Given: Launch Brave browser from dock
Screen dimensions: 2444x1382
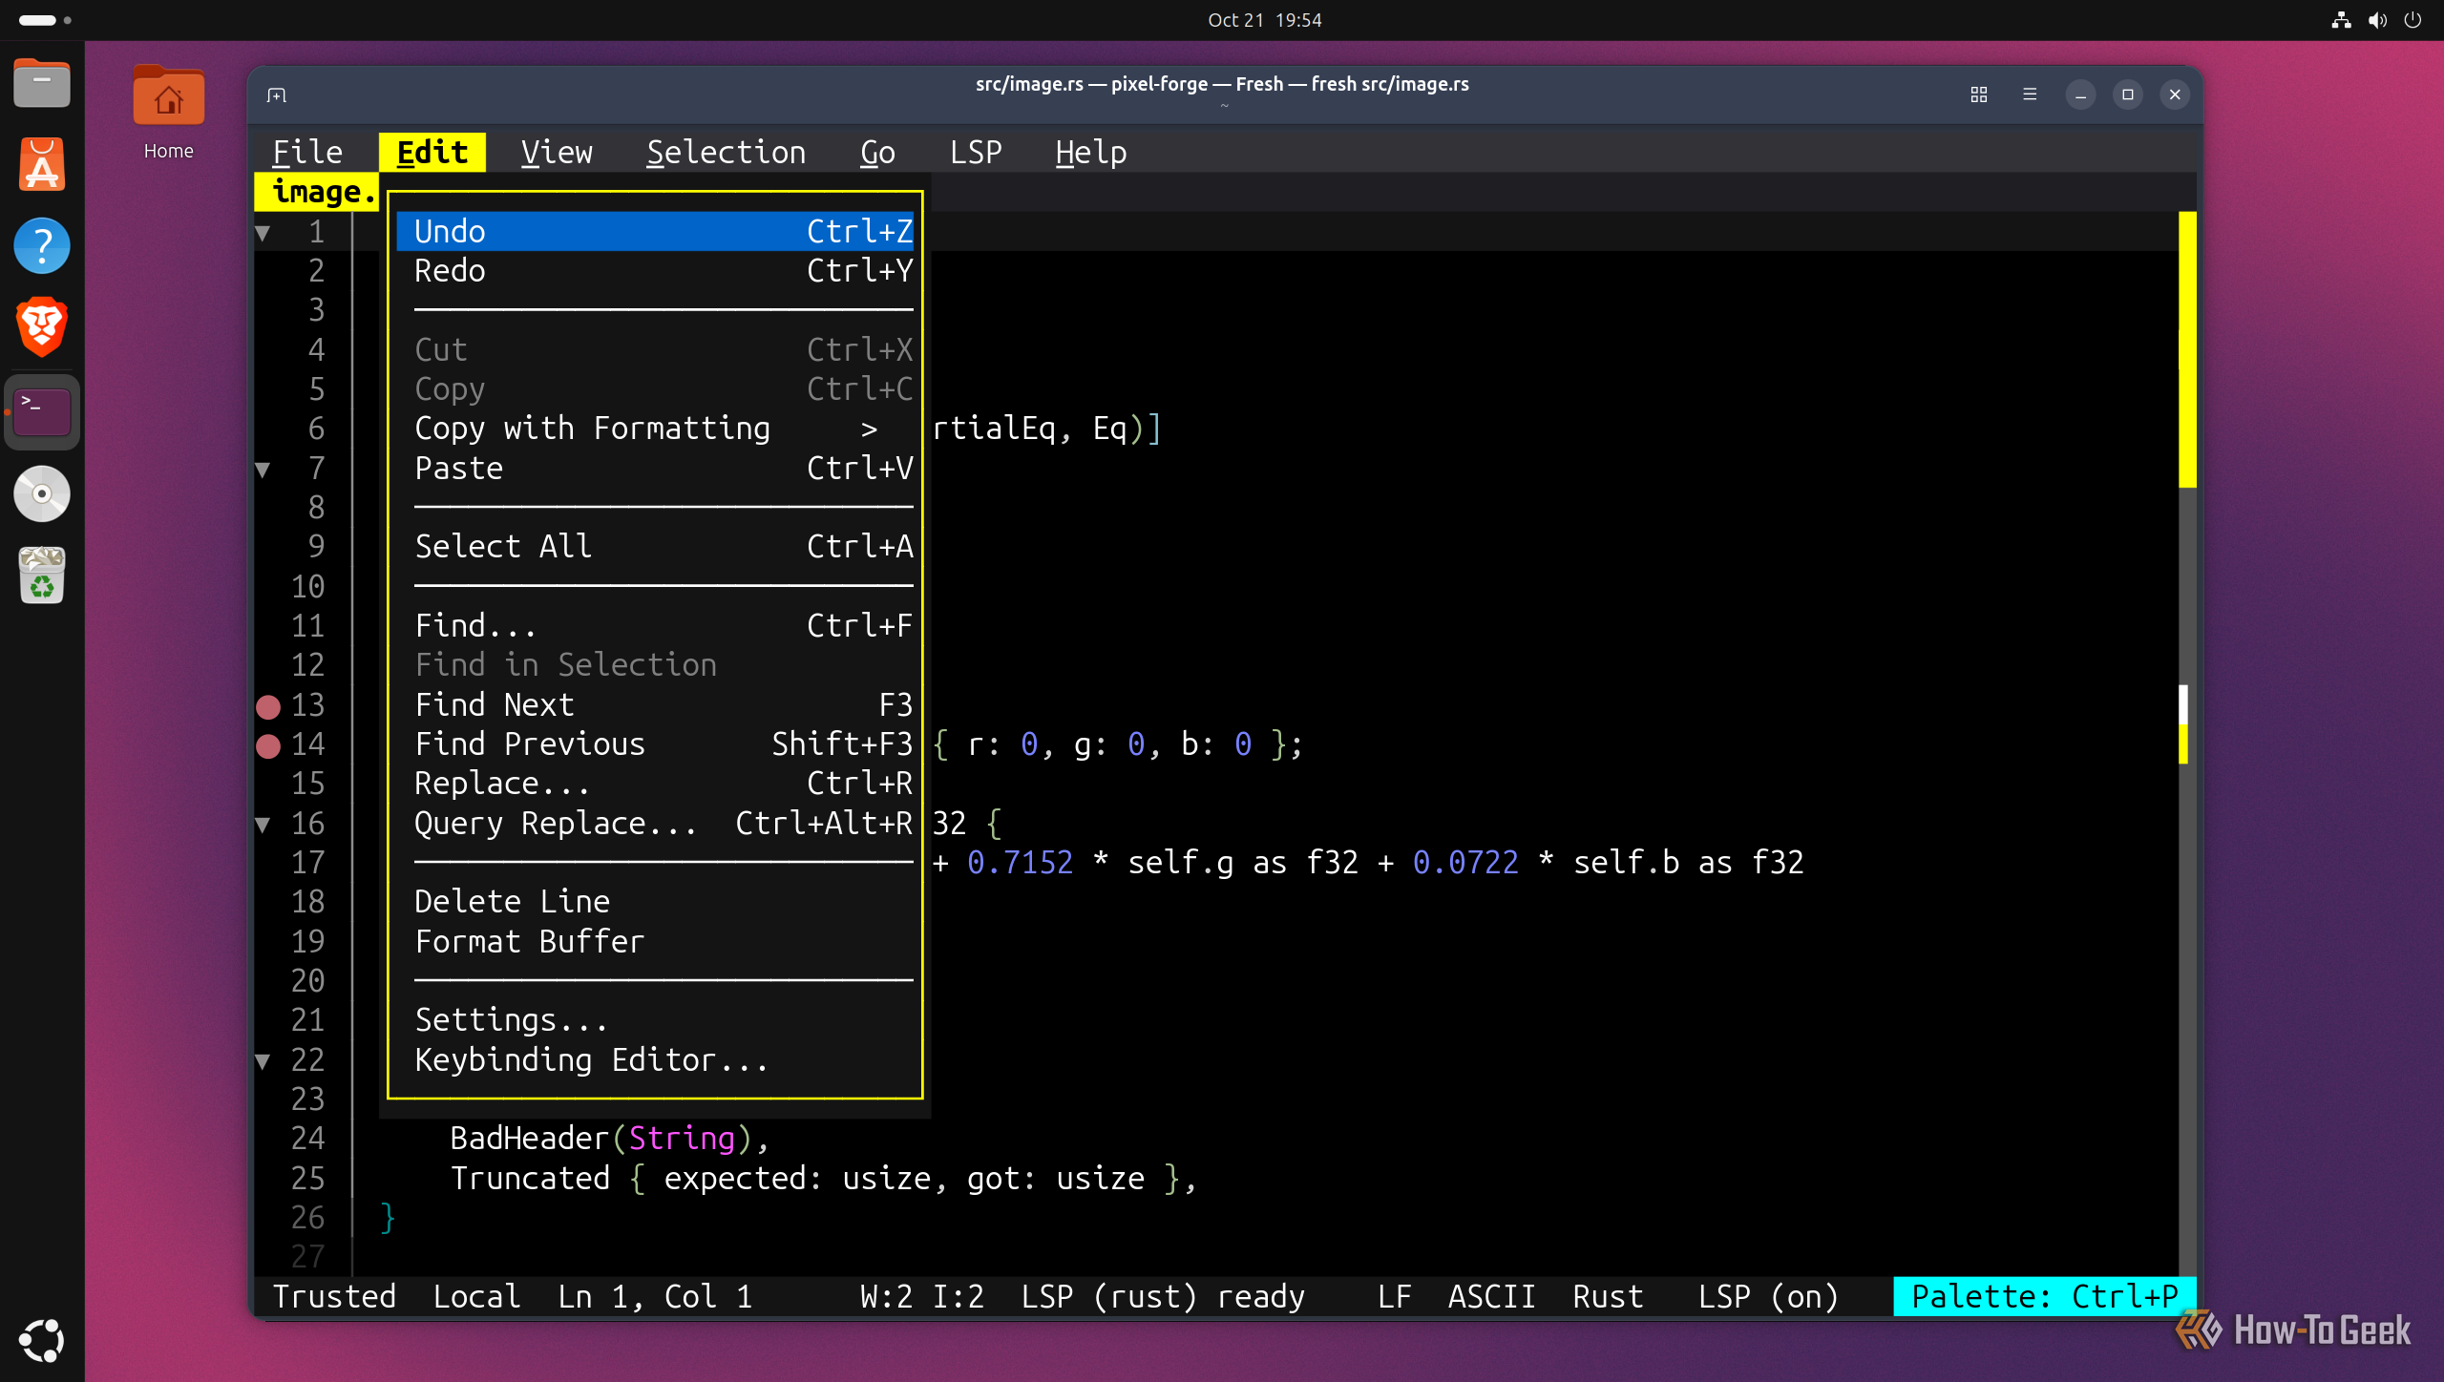Looking at the screenshot, I should (42, 327).
